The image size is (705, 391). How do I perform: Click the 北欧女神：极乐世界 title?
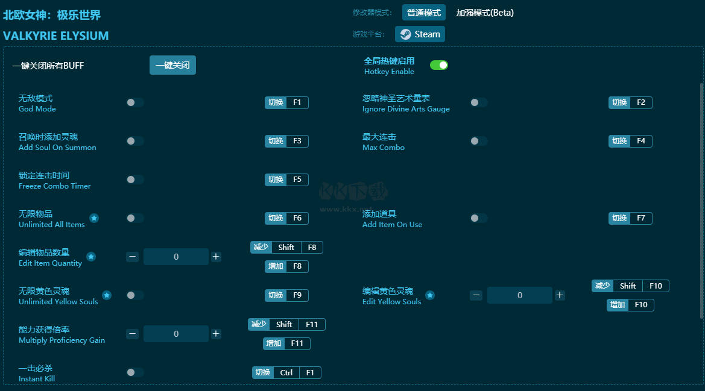[52, 15]
